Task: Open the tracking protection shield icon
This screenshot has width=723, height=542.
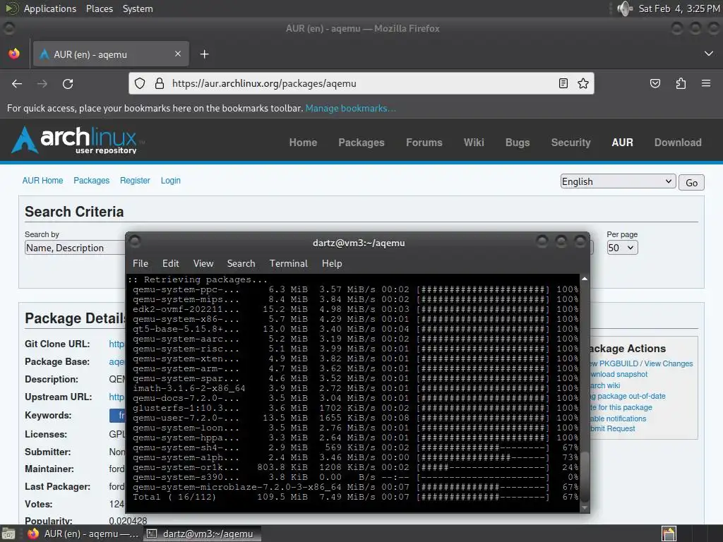Action: pos(140,83)
